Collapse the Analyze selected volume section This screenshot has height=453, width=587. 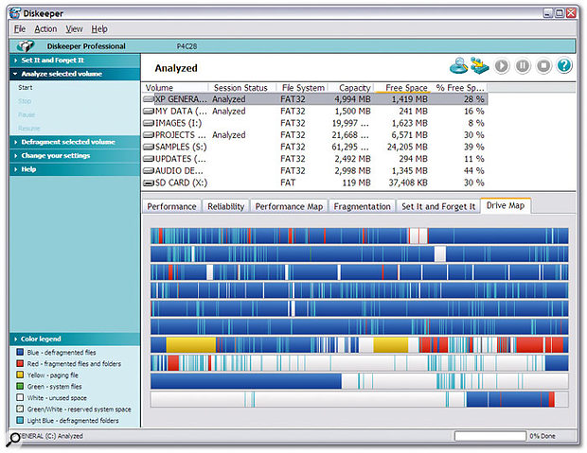(75, 74)
